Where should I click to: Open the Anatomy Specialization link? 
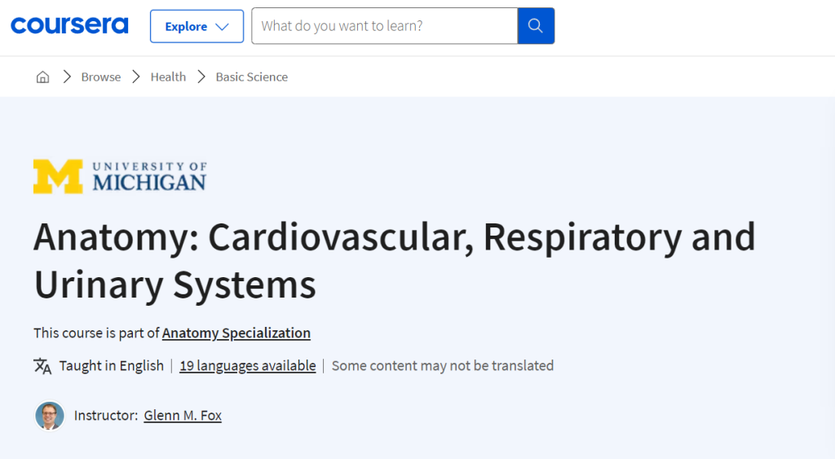coord(236,333)
